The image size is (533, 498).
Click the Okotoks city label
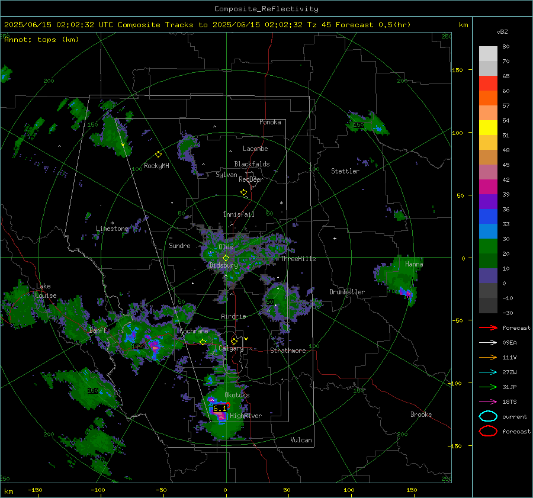(x=237, y=395)
